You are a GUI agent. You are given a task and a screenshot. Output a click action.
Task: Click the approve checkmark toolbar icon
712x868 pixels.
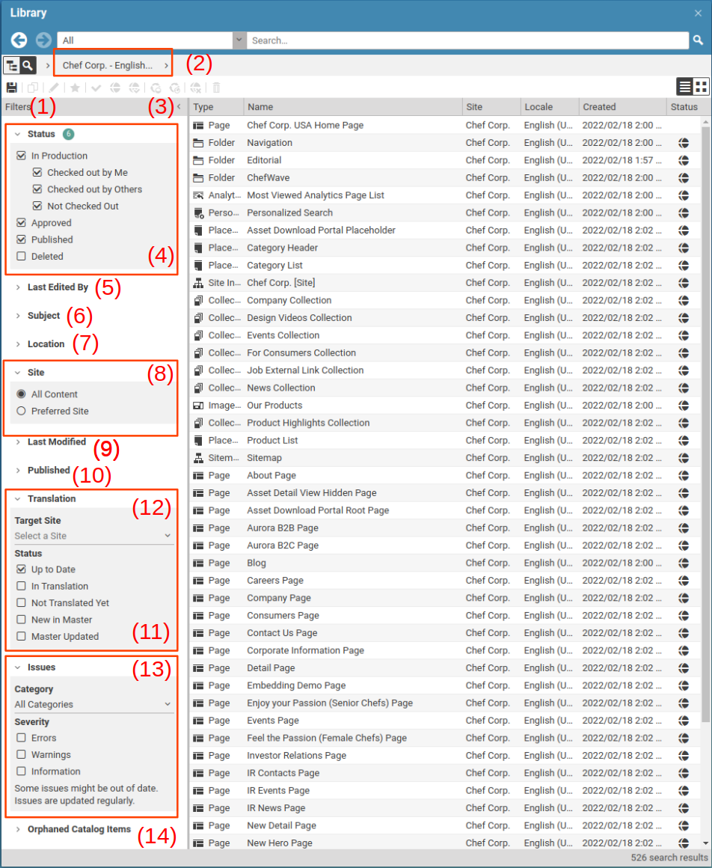tap(96, 88)
